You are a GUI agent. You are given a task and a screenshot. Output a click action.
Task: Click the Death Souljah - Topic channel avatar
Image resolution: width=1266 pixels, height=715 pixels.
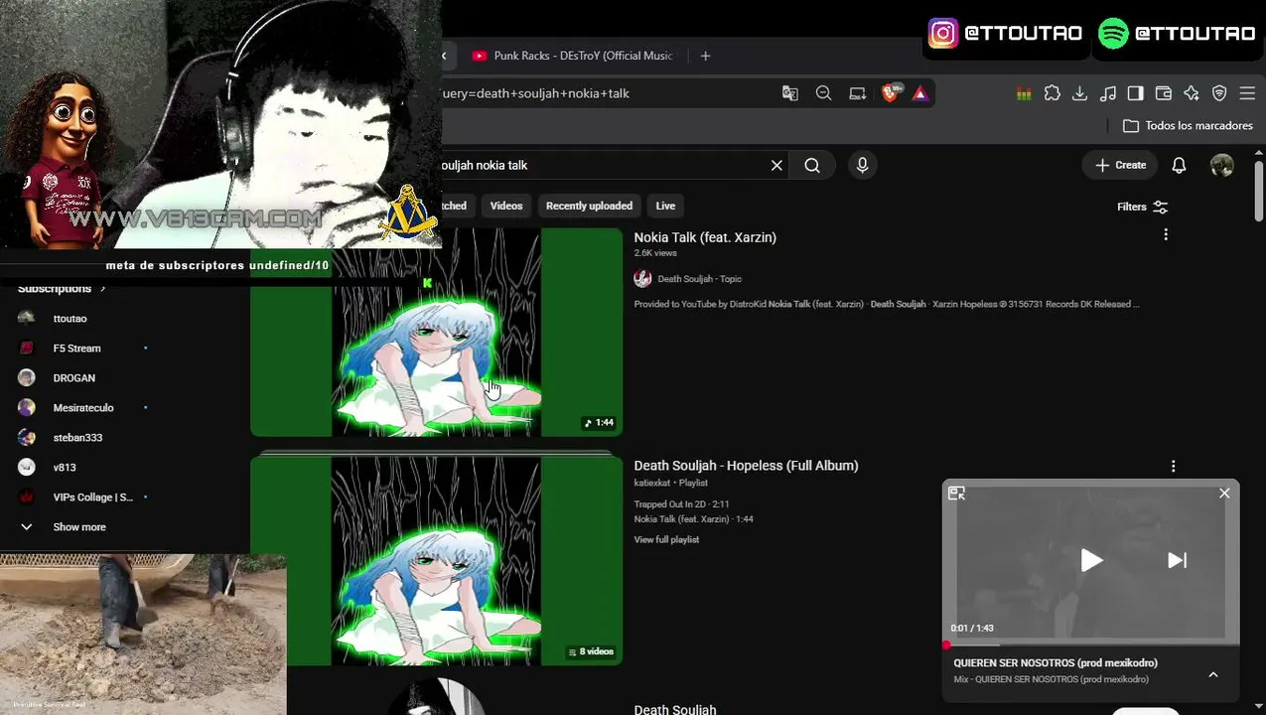coord(642,279)
